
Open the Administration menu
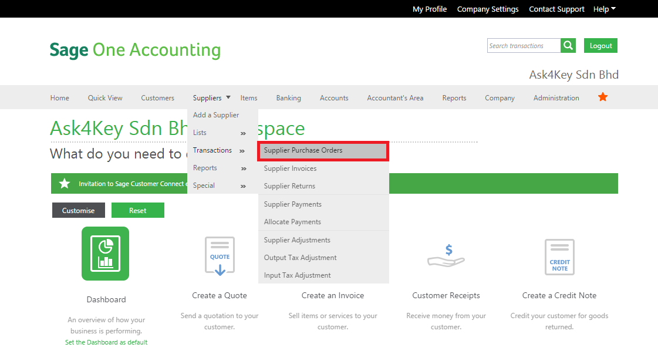pyautogui.click(x=556, y=98)
